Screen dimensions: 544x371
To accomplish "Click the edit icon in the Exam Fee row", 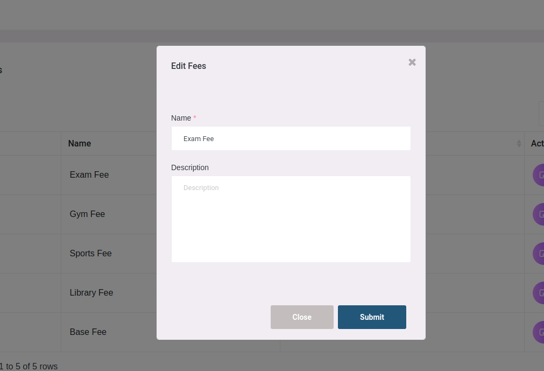I will (539, 175).
